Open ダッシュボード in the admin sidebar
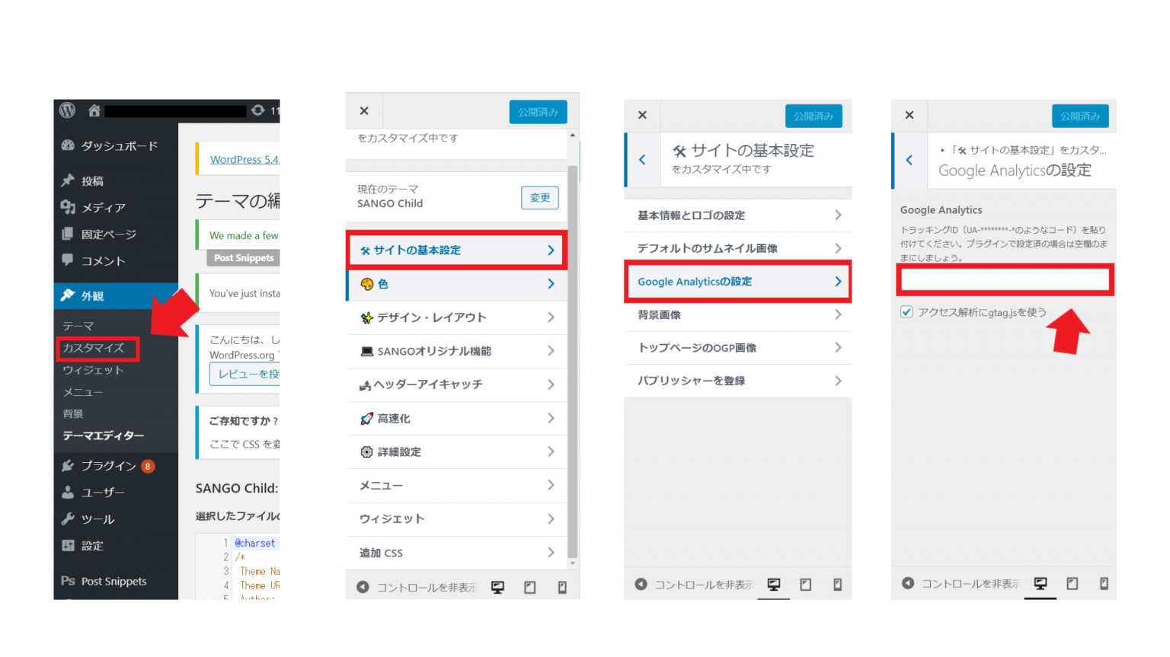This screenshot has height=657, width=1170. [x=116, y=145]
